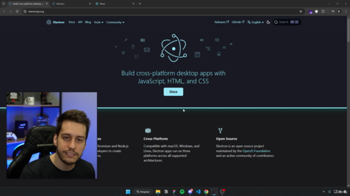Open Figma from the taskbar
350x196 pixels.
[x=174, y=192]
